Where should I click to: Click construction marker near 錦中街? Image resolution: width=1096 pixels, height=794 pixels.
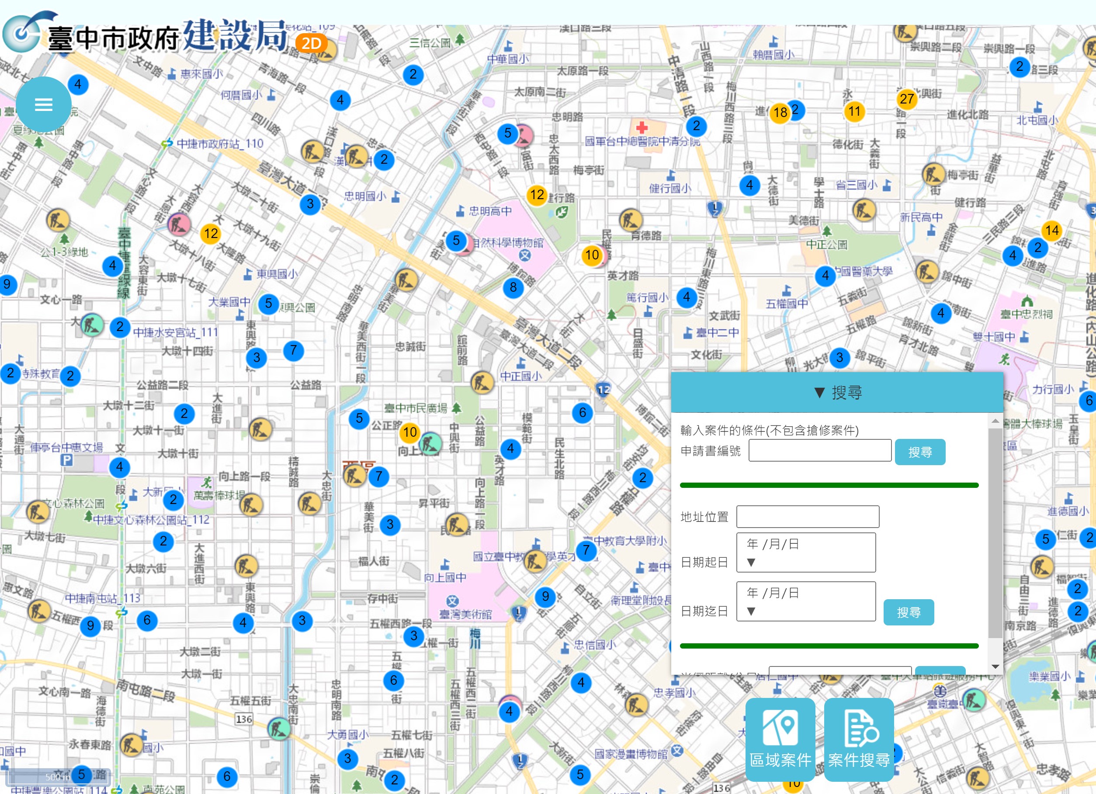pyautogui.click(x=927, y=272)
